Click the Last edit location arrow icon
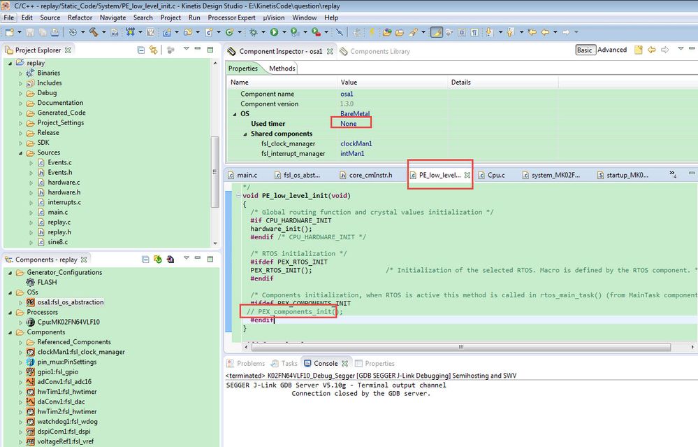This screenshot has width=698, height=447. (532, 32)
